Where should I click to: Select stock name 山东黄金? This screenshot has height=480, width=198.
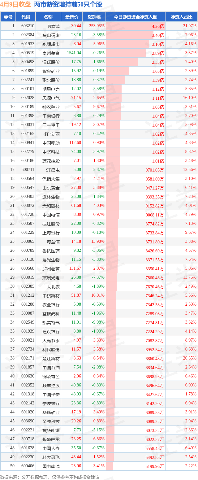(x=51, y=188)
